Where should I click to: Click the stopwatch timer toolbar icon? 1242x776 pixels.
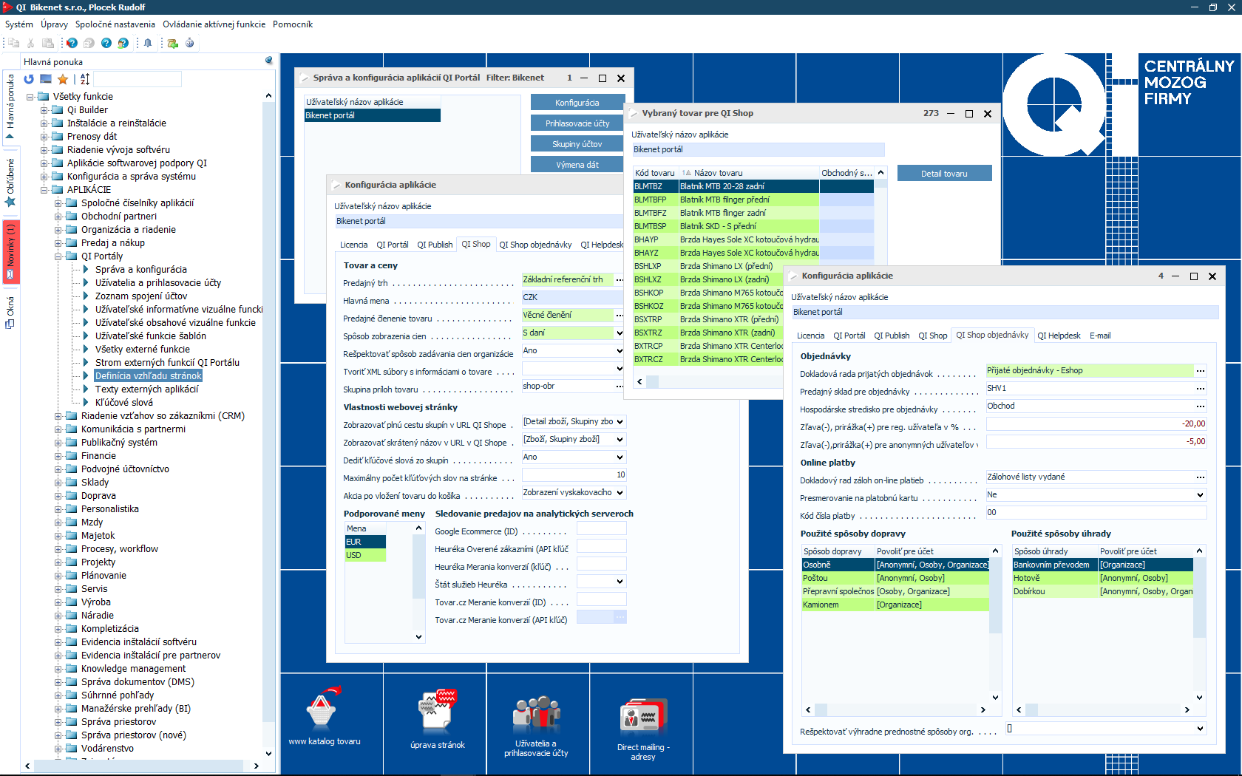(x=190, y=43)
